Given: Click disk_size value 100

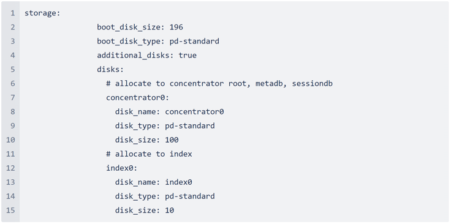Looking at the screenshot, I should point(172,140).
